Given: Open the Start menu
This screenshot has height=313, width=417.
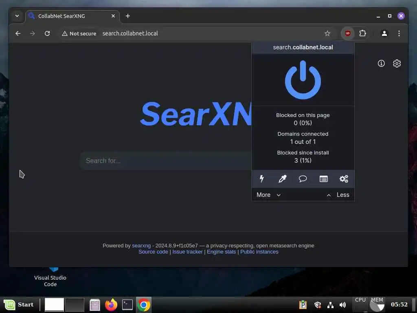Looking at the screenshot, I should coord(19,304).
